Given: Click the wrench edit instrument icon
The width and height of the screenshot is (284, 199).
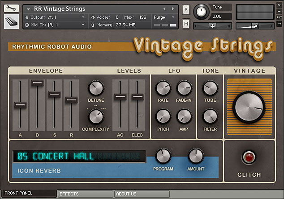Looking at the screenshot, I should [x=11, y=8].
